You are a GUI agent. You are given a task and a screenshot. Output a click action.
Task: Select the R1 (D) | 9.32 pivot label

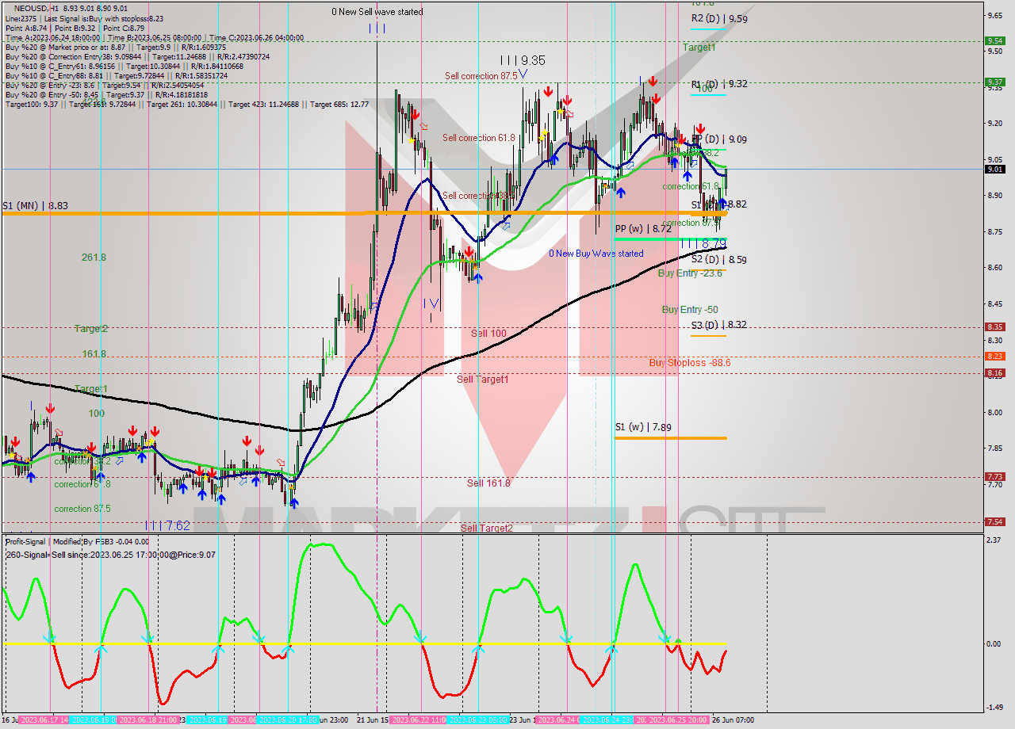719,84
